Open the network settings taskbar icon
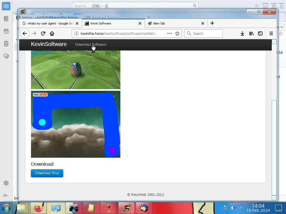Image resolution: width=286 pixels, height=214 pixels. pos(56,208)
